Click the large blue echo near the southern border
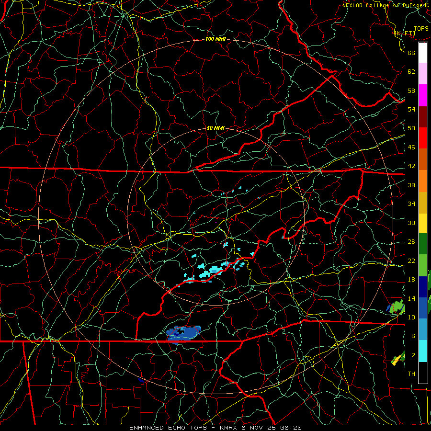Viewport: 431px width, 431px height. click(183, 334)
